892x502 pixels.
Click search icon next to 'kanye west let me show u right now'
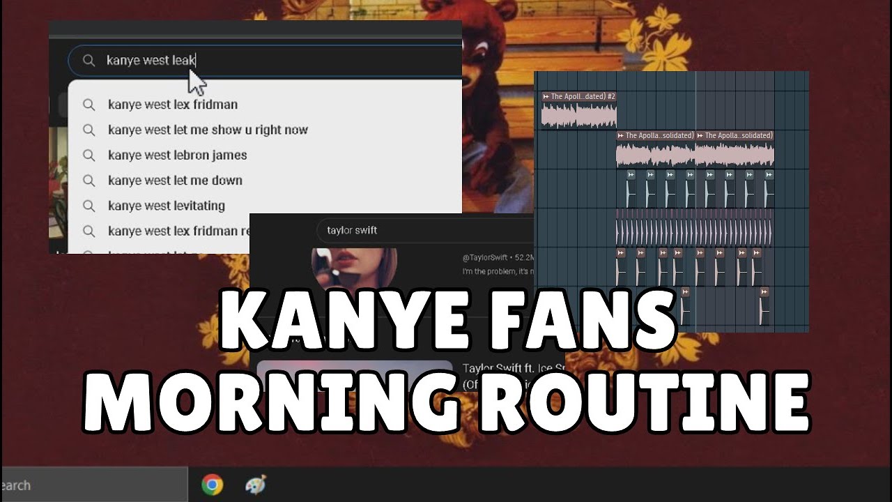tap(89, 130)
